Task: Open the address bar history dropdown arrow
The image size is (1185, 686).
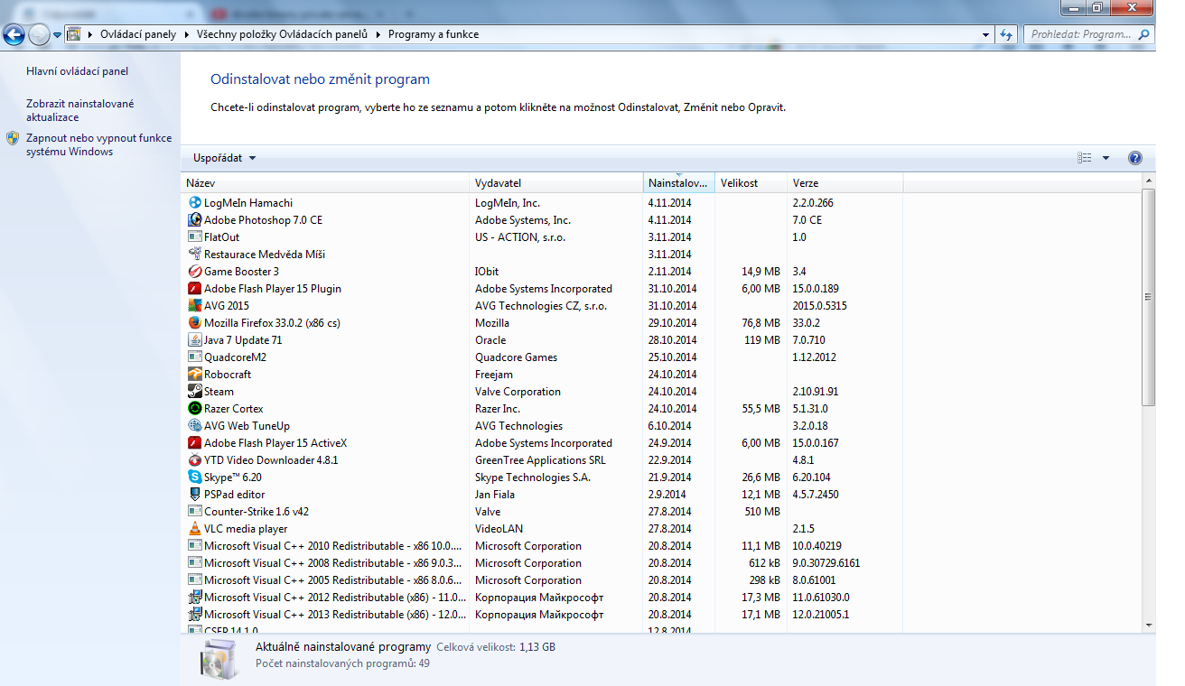Action: coord(985,34)
